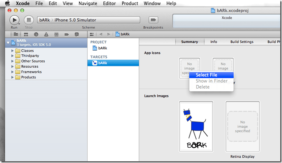Expand the Other Sources folder triangle
The width and height of the screenshot is (282, 163).
pos(12,61)
